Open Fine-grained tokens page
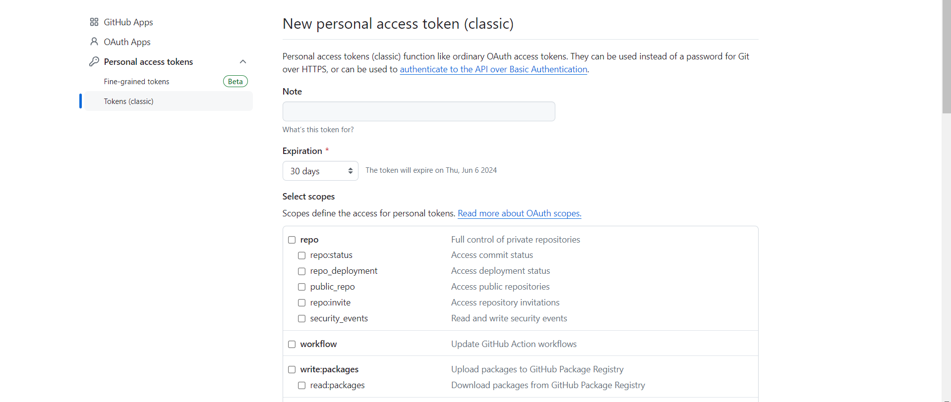This screenshot has height=402, width=951. (136, 82)
